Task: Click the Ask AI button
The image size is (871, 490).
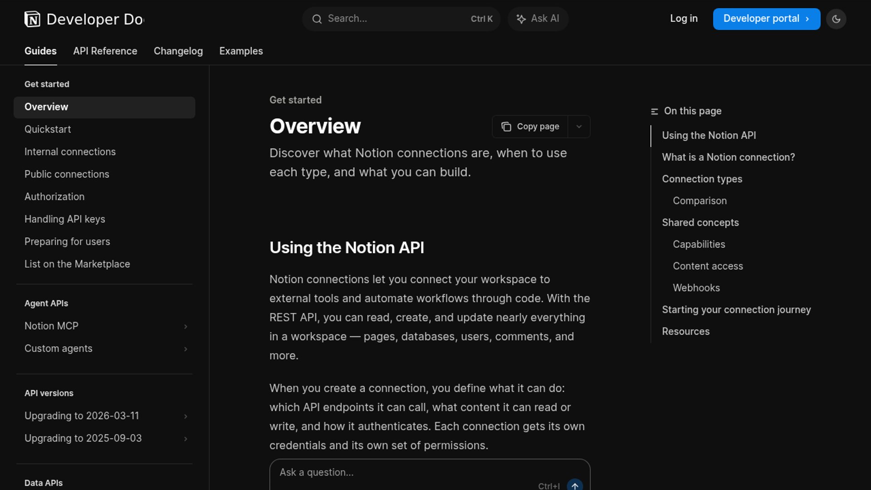Action: click(538, 19)
